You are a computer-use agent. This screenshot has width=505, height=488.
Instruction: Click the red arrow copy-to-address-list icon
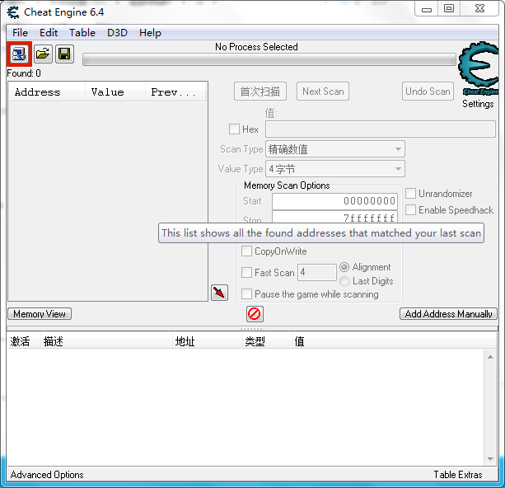[x=220, y=293]
